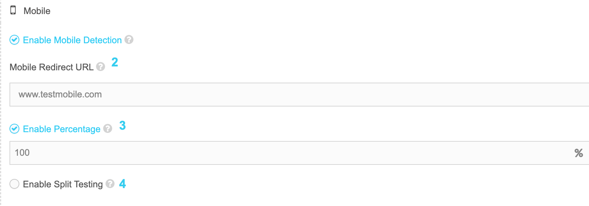The height and width of the screenshot is (206, 589).
Task: Click into the percentage value field showing 100
Action: pyautogui.click(x=291, y=153)
